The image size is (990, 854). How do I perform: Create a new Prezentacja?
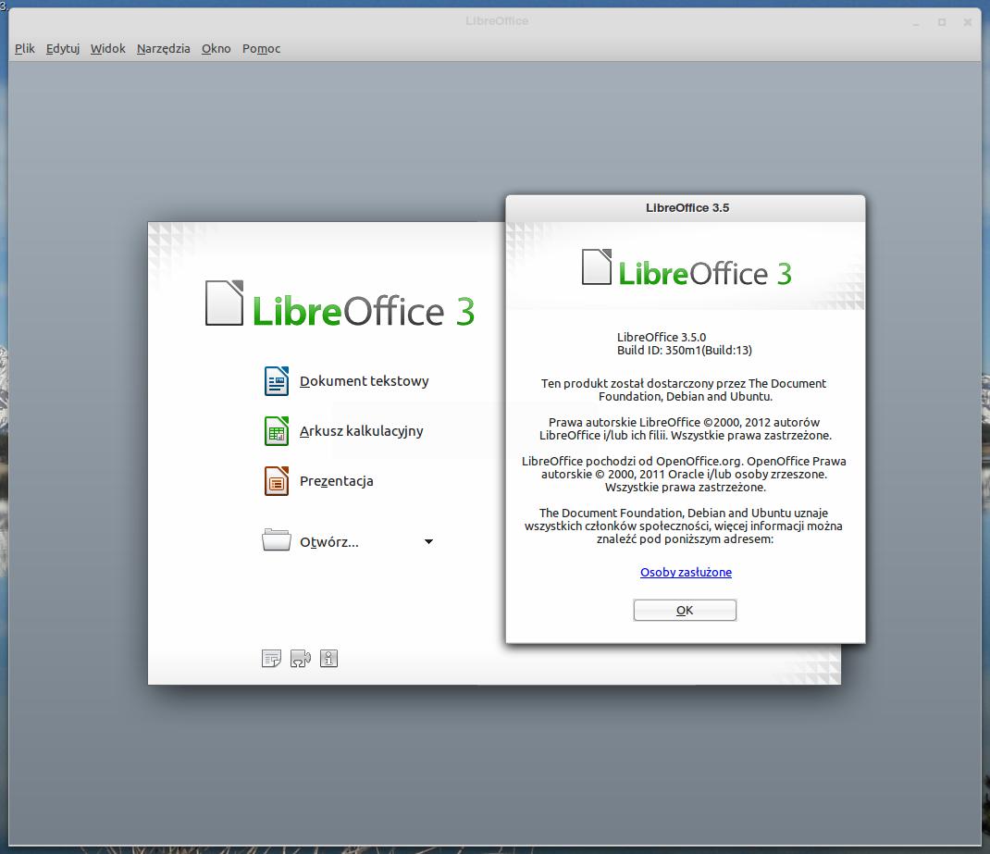pos(337,481)
